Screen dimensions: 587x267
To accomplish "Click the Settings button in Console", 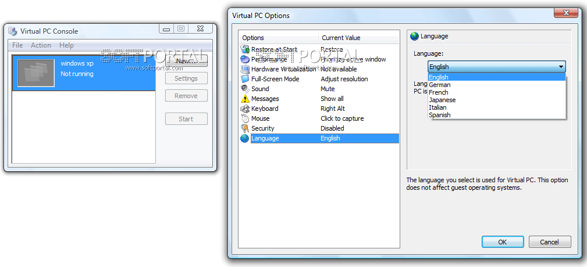I will [186, 78].
